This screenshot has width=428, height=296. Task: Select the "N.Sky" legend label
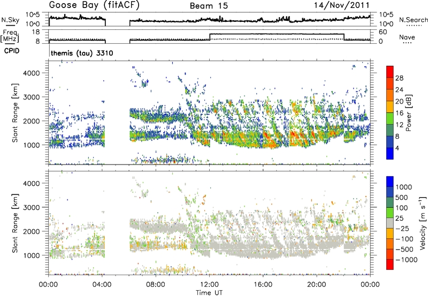coord(10,20)
